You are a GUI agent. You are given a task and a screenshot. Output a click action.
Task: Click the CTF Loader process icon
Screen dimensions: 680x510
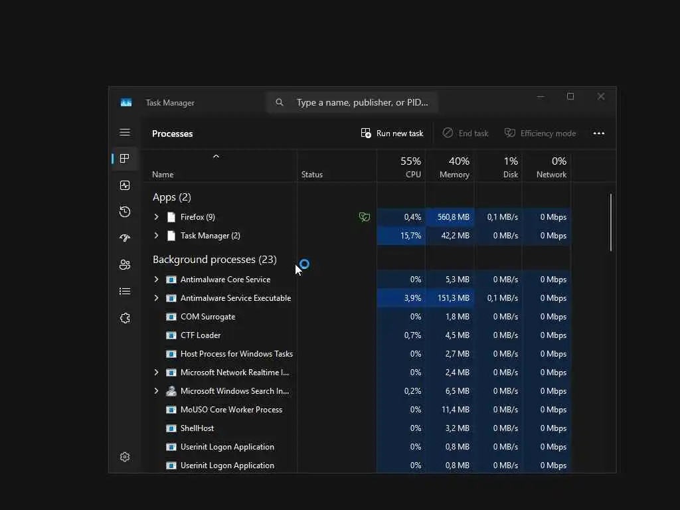point(171,335)
